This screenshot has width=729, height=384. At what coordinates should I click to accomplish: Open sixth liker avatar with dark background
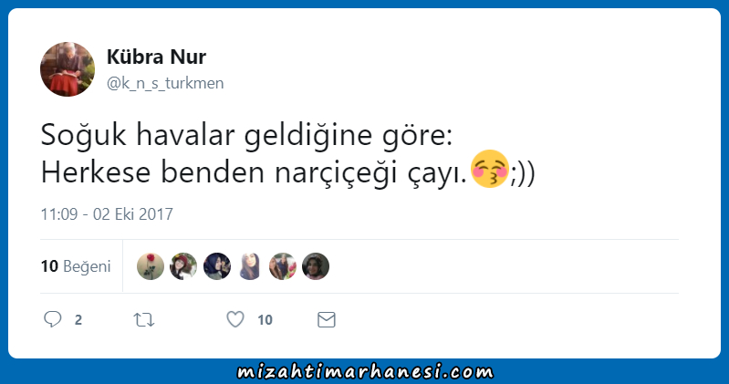[316, 266]
